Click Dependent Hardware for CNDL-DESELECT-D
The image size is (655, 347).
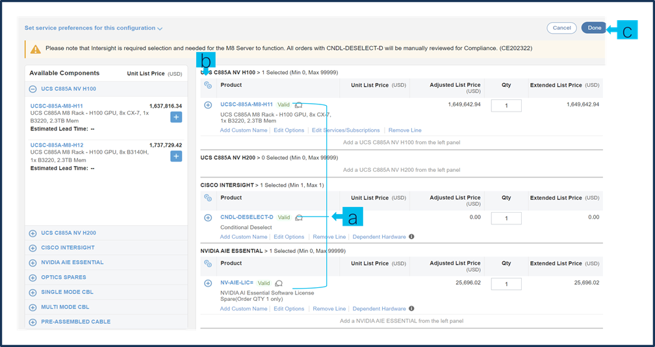point(379,237)
